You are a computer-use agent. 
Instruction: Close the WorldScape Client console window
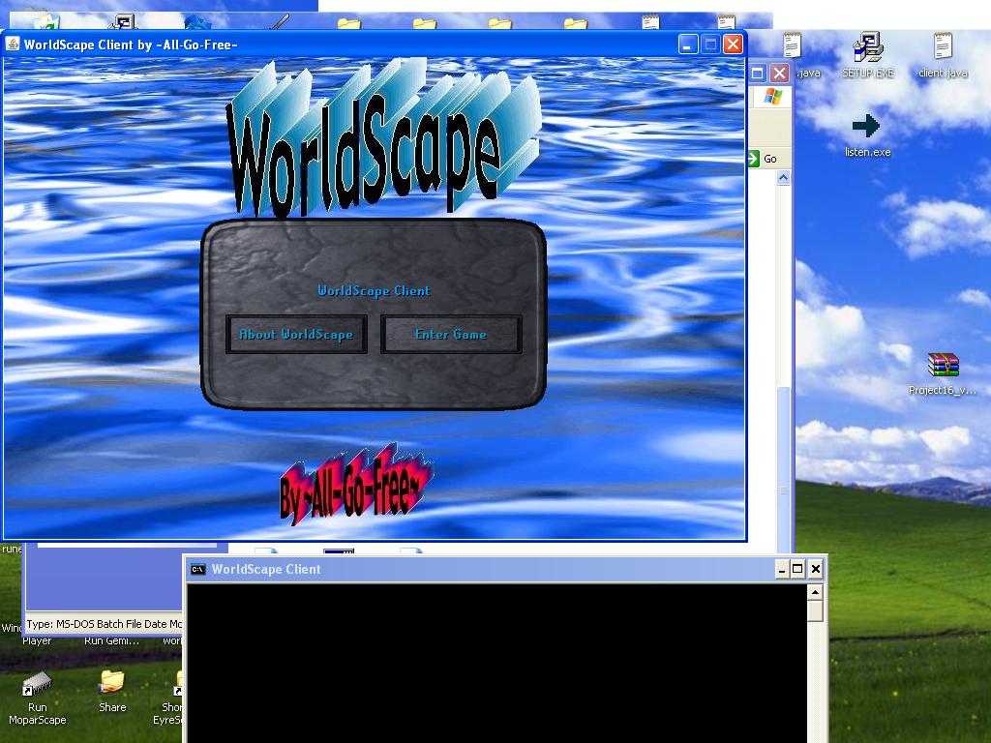click(x=815, y=569)
